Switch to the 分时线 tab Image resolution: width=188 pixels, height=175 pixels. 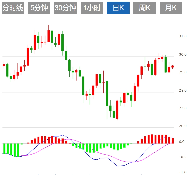click(x=13, y=8)
